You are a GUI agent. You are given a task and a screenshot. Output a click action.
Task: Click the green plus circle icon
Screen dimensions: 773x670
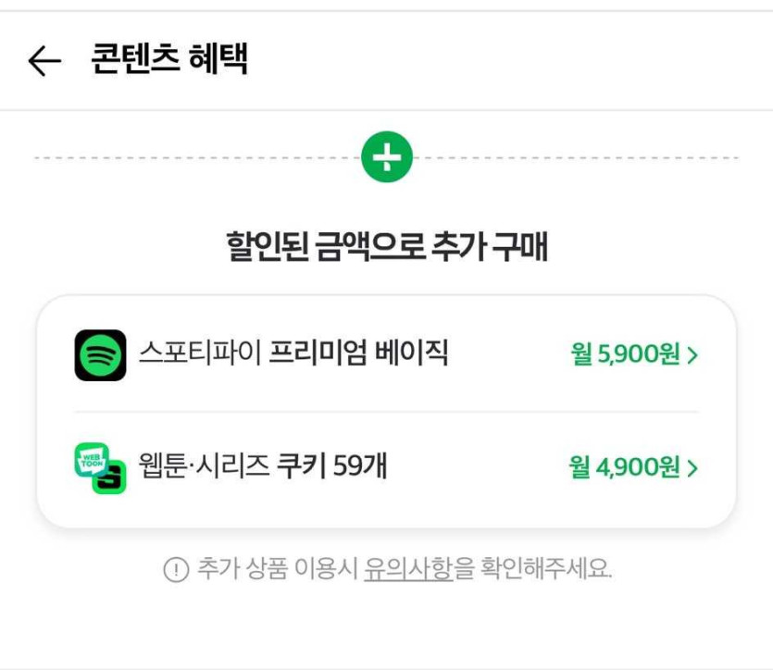point(387,157)
